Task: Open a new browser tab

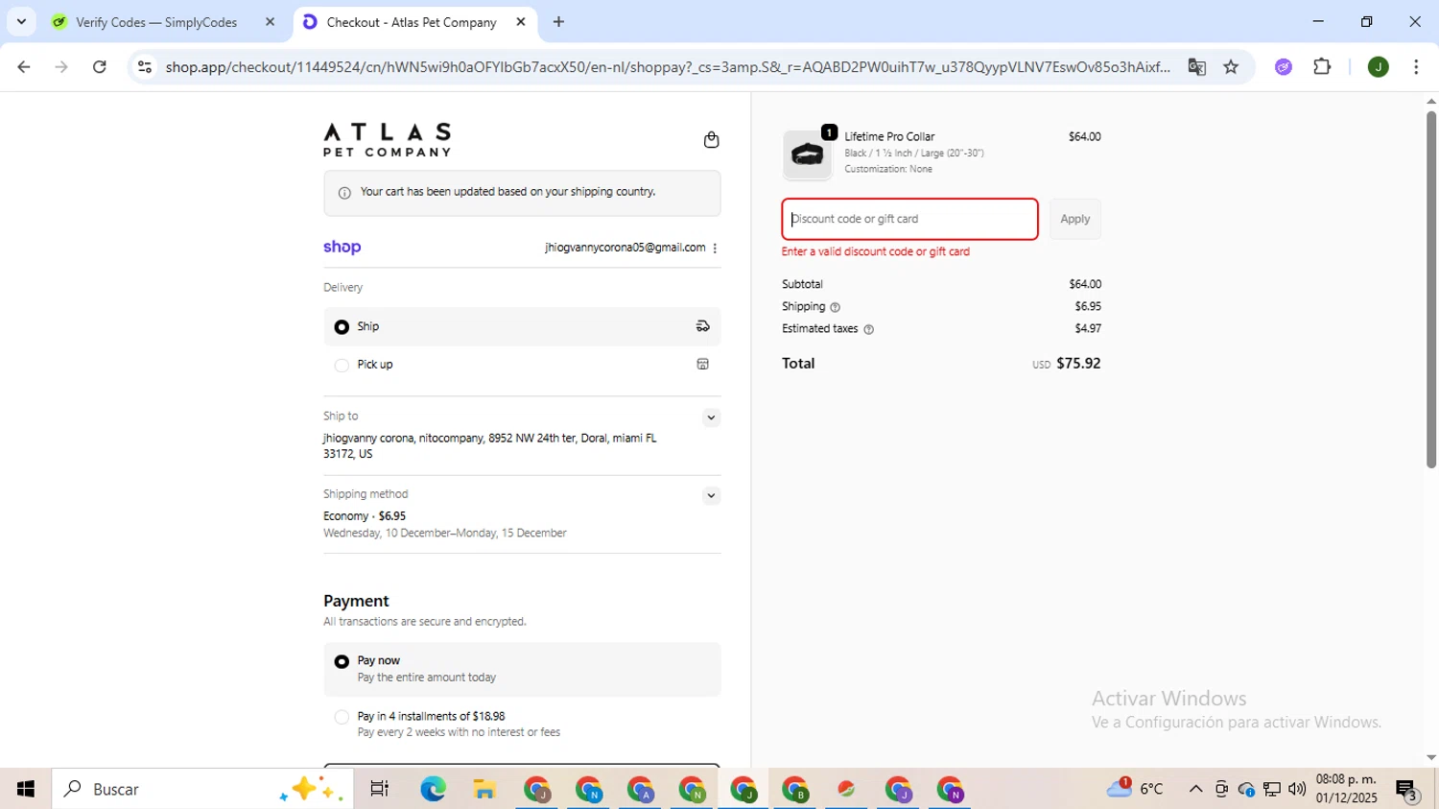Action: pyautogui.click(x=558, y=22)
